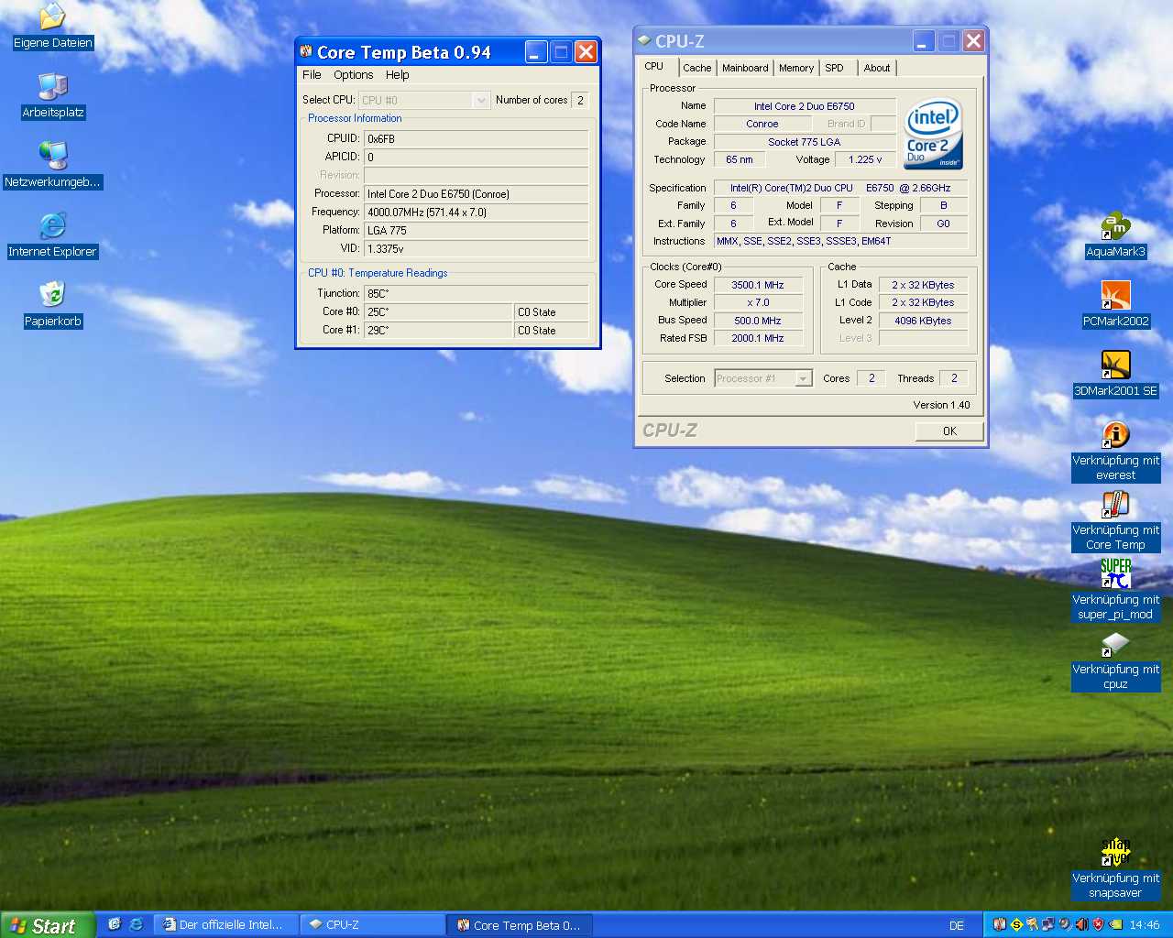This screenshot has width=1173, height=938.
Task: Open the Eigene Dateien desktop folder
Action: point(53,26)
